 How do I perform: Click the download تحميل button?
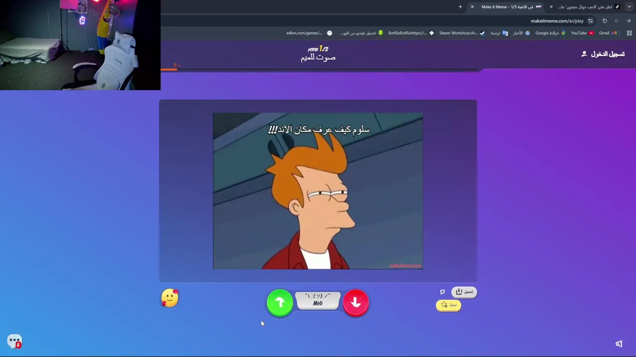(464, 292)
